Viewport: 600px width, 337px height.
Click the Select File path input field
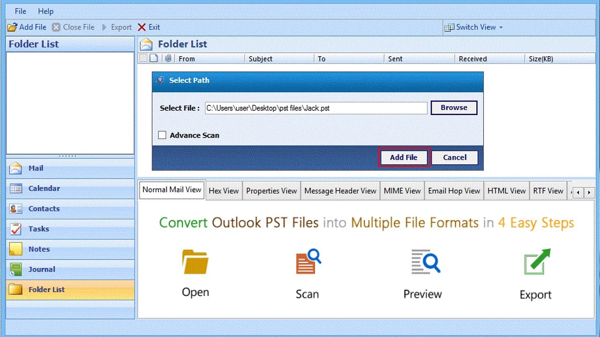(x=316, y=108)
